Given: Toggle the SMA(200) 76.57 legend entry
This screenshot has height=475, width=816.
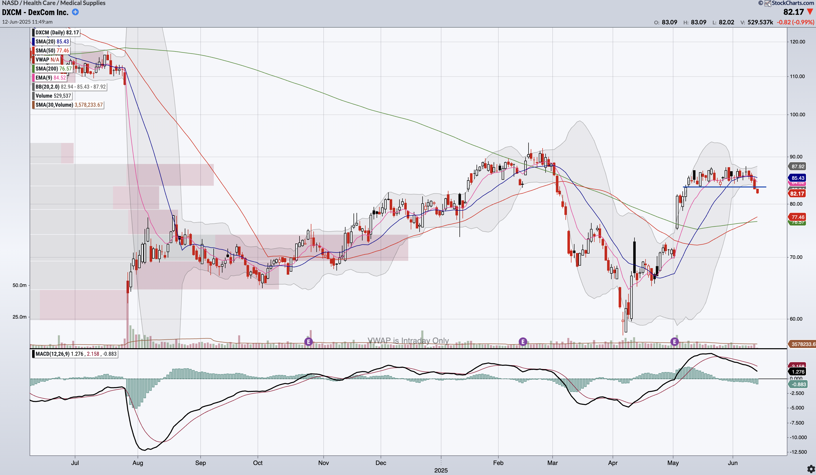Looking at the screenshot, I should (53, 69).
